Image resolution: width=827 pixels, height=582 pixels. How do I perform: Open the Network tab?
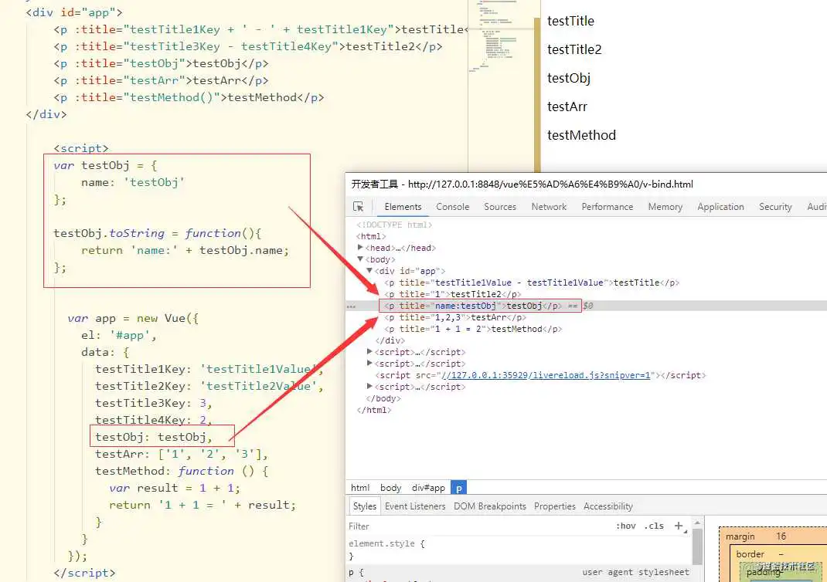549,207
